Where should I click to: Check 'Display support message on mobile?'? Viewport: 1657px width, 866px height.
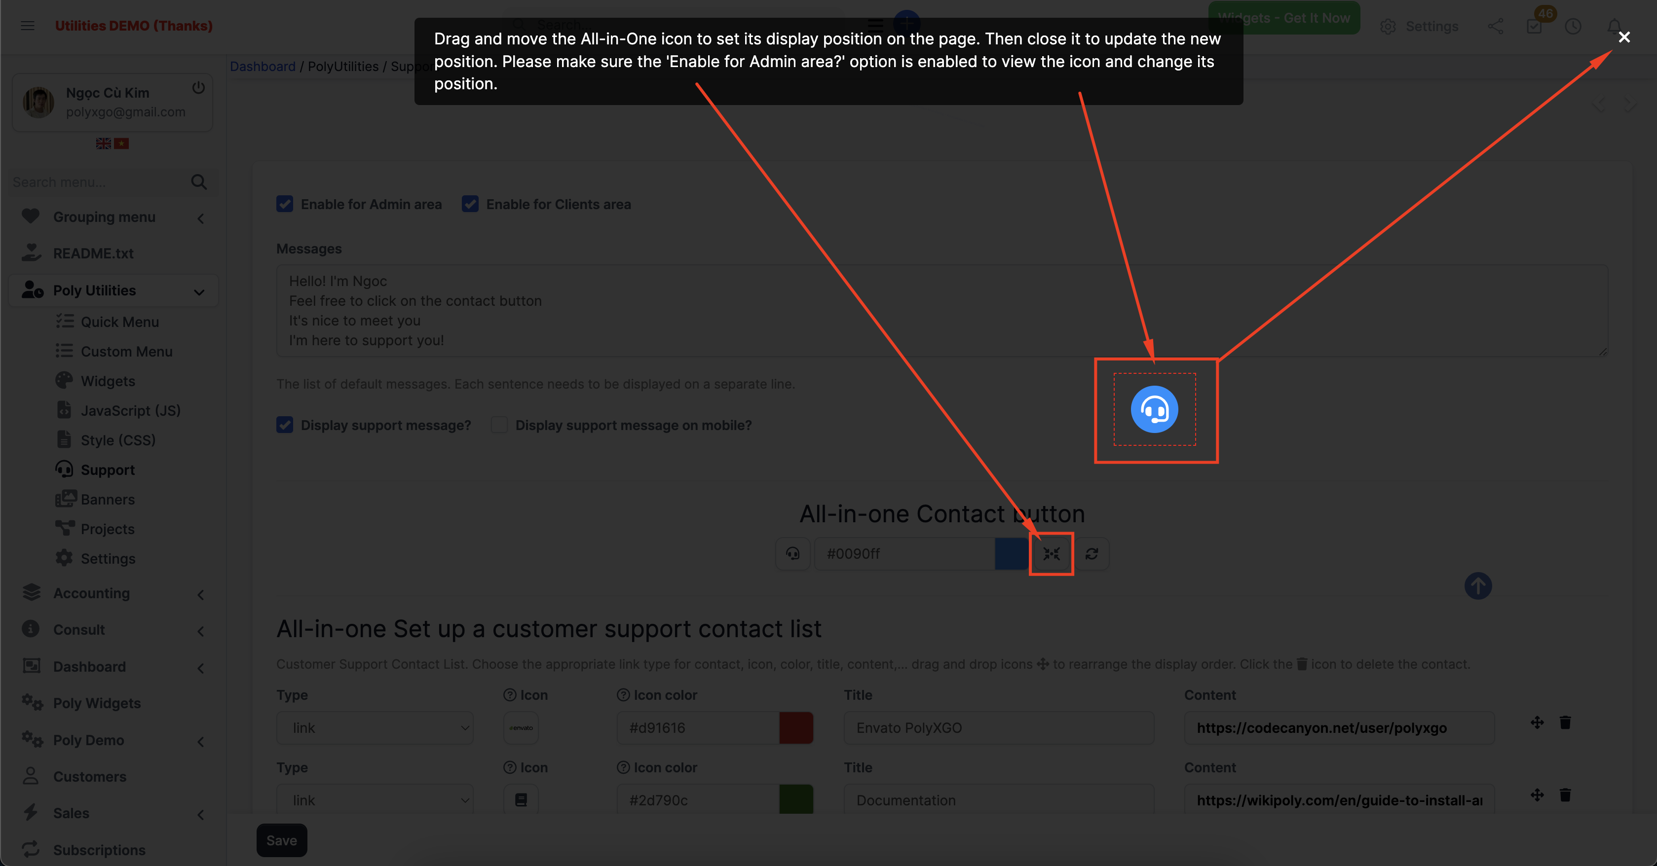point(499,425)
